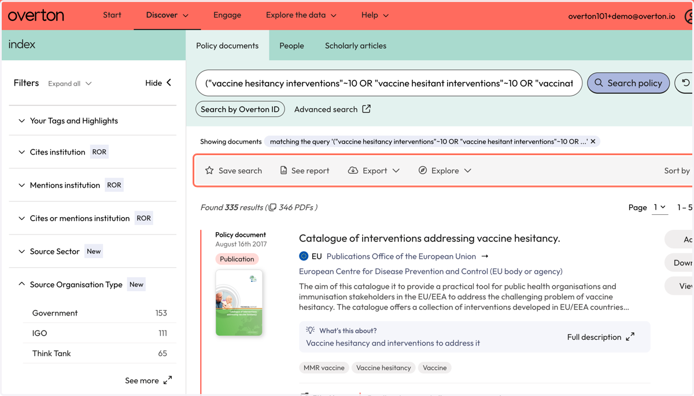The height and width of the screenshot is (396, 694).
Task: Click the ROR badge next to Cites institution
Action: point(99,152)
